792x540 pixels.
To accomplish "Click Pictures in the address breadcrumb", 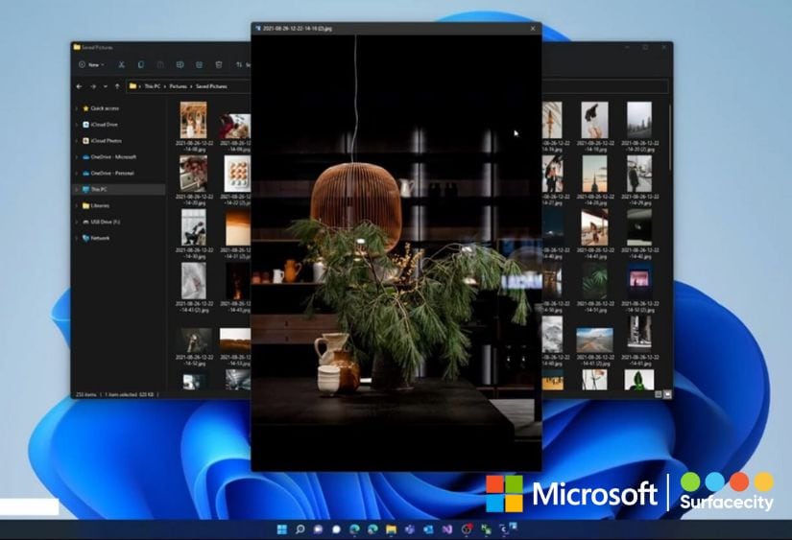I will tap(178, 86).
